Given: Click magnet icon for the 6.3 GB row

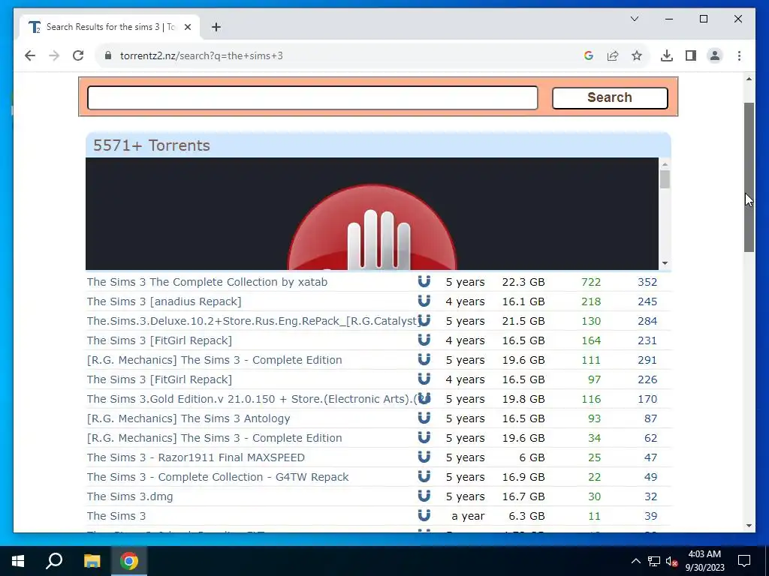Looking at the screenshot, I should coord(424,515).
